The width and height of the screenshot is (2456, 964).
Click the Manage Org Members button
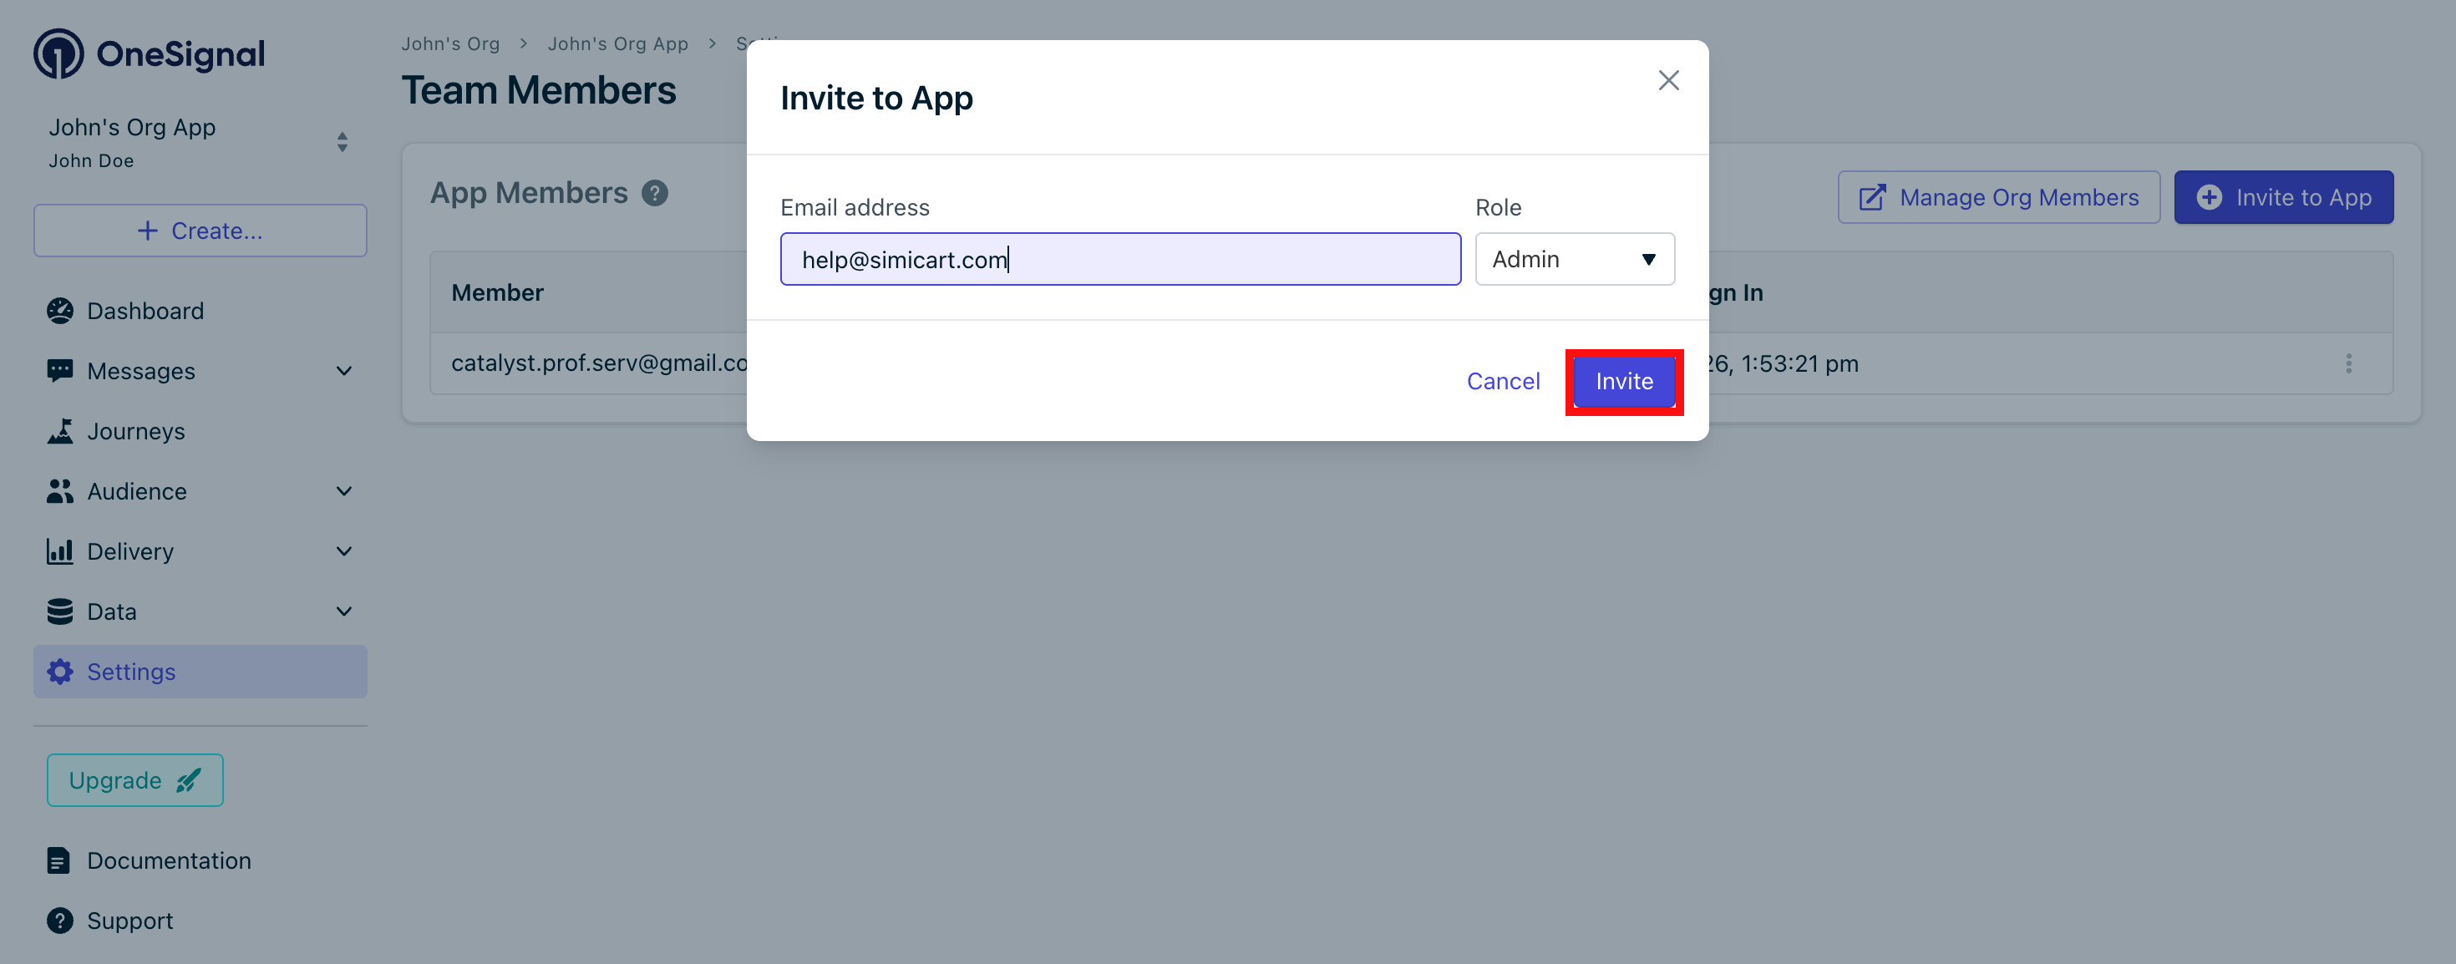pos(1998,197)
